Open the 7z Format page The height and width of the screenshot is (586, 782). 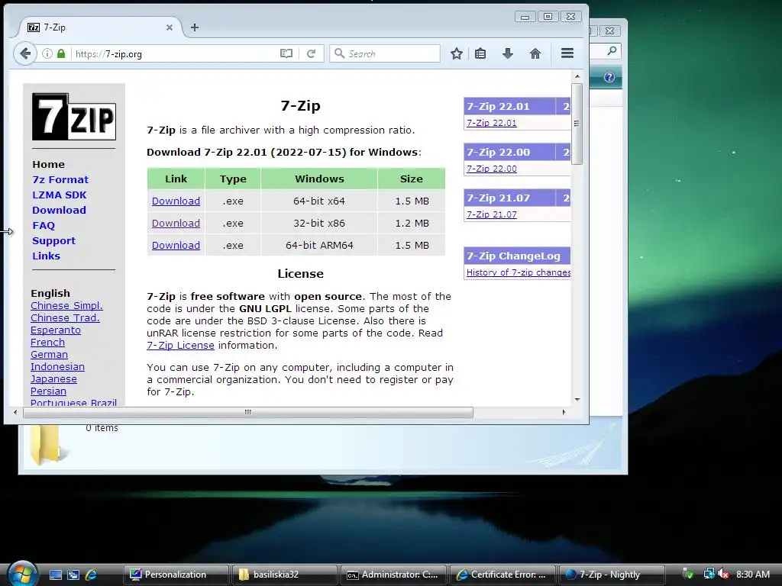click(60, 179)
